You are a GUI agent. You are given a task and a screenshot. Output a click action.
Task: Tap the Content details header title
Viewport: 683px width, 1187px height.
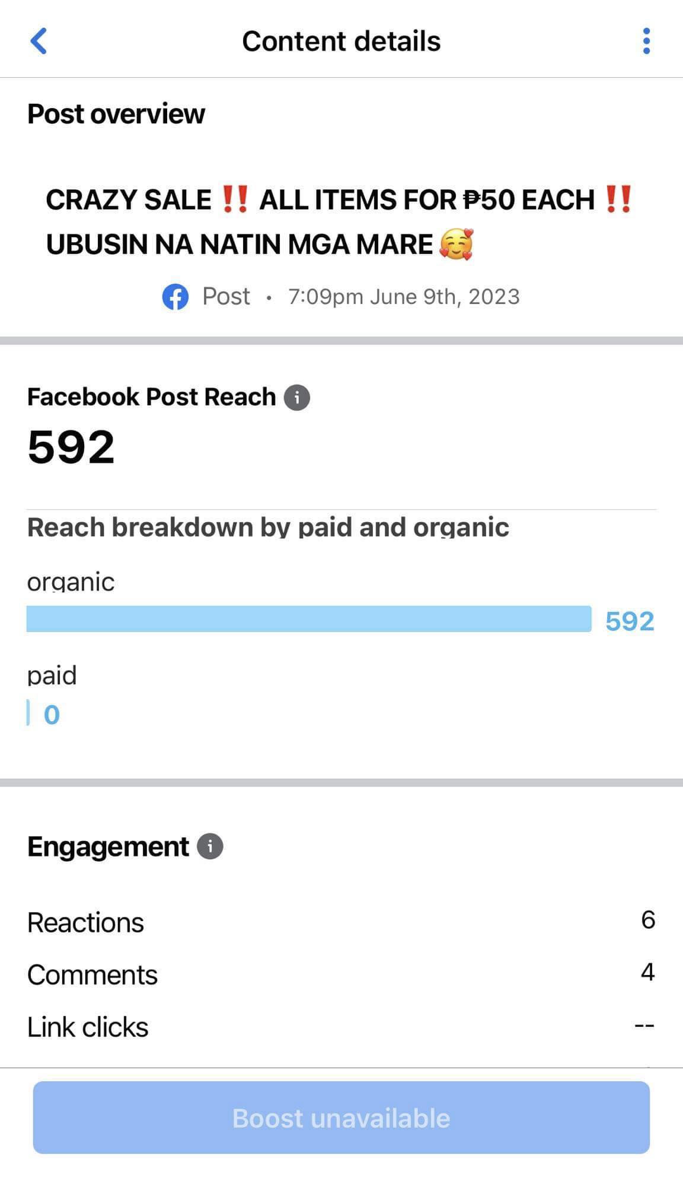click(341, 42)
